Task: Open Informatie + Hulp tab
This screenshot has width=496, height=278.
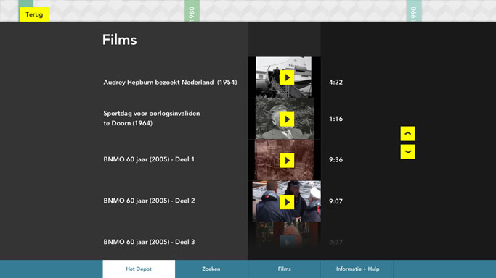Action: [x=357, y=269]
